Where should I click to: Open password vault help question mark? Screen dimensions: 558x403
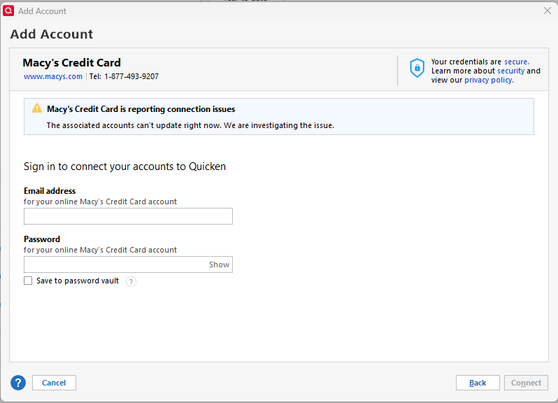click(x=131, y=281)
